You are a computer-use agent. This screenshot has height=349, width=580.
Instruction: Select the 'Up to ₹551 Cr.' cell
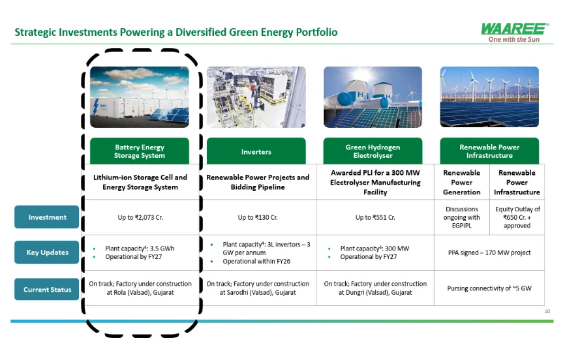click(373, 217)
